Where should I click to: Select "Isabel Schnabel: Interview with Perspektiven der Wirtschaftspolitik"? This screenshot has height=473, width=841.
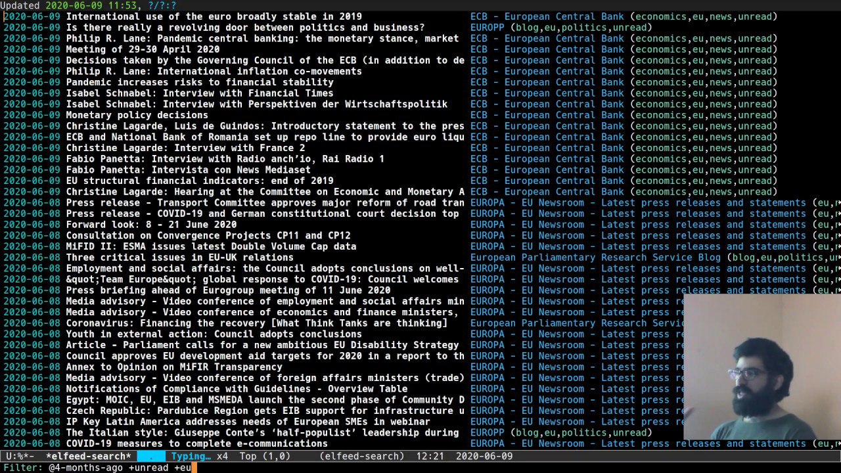tap(256, 104)
